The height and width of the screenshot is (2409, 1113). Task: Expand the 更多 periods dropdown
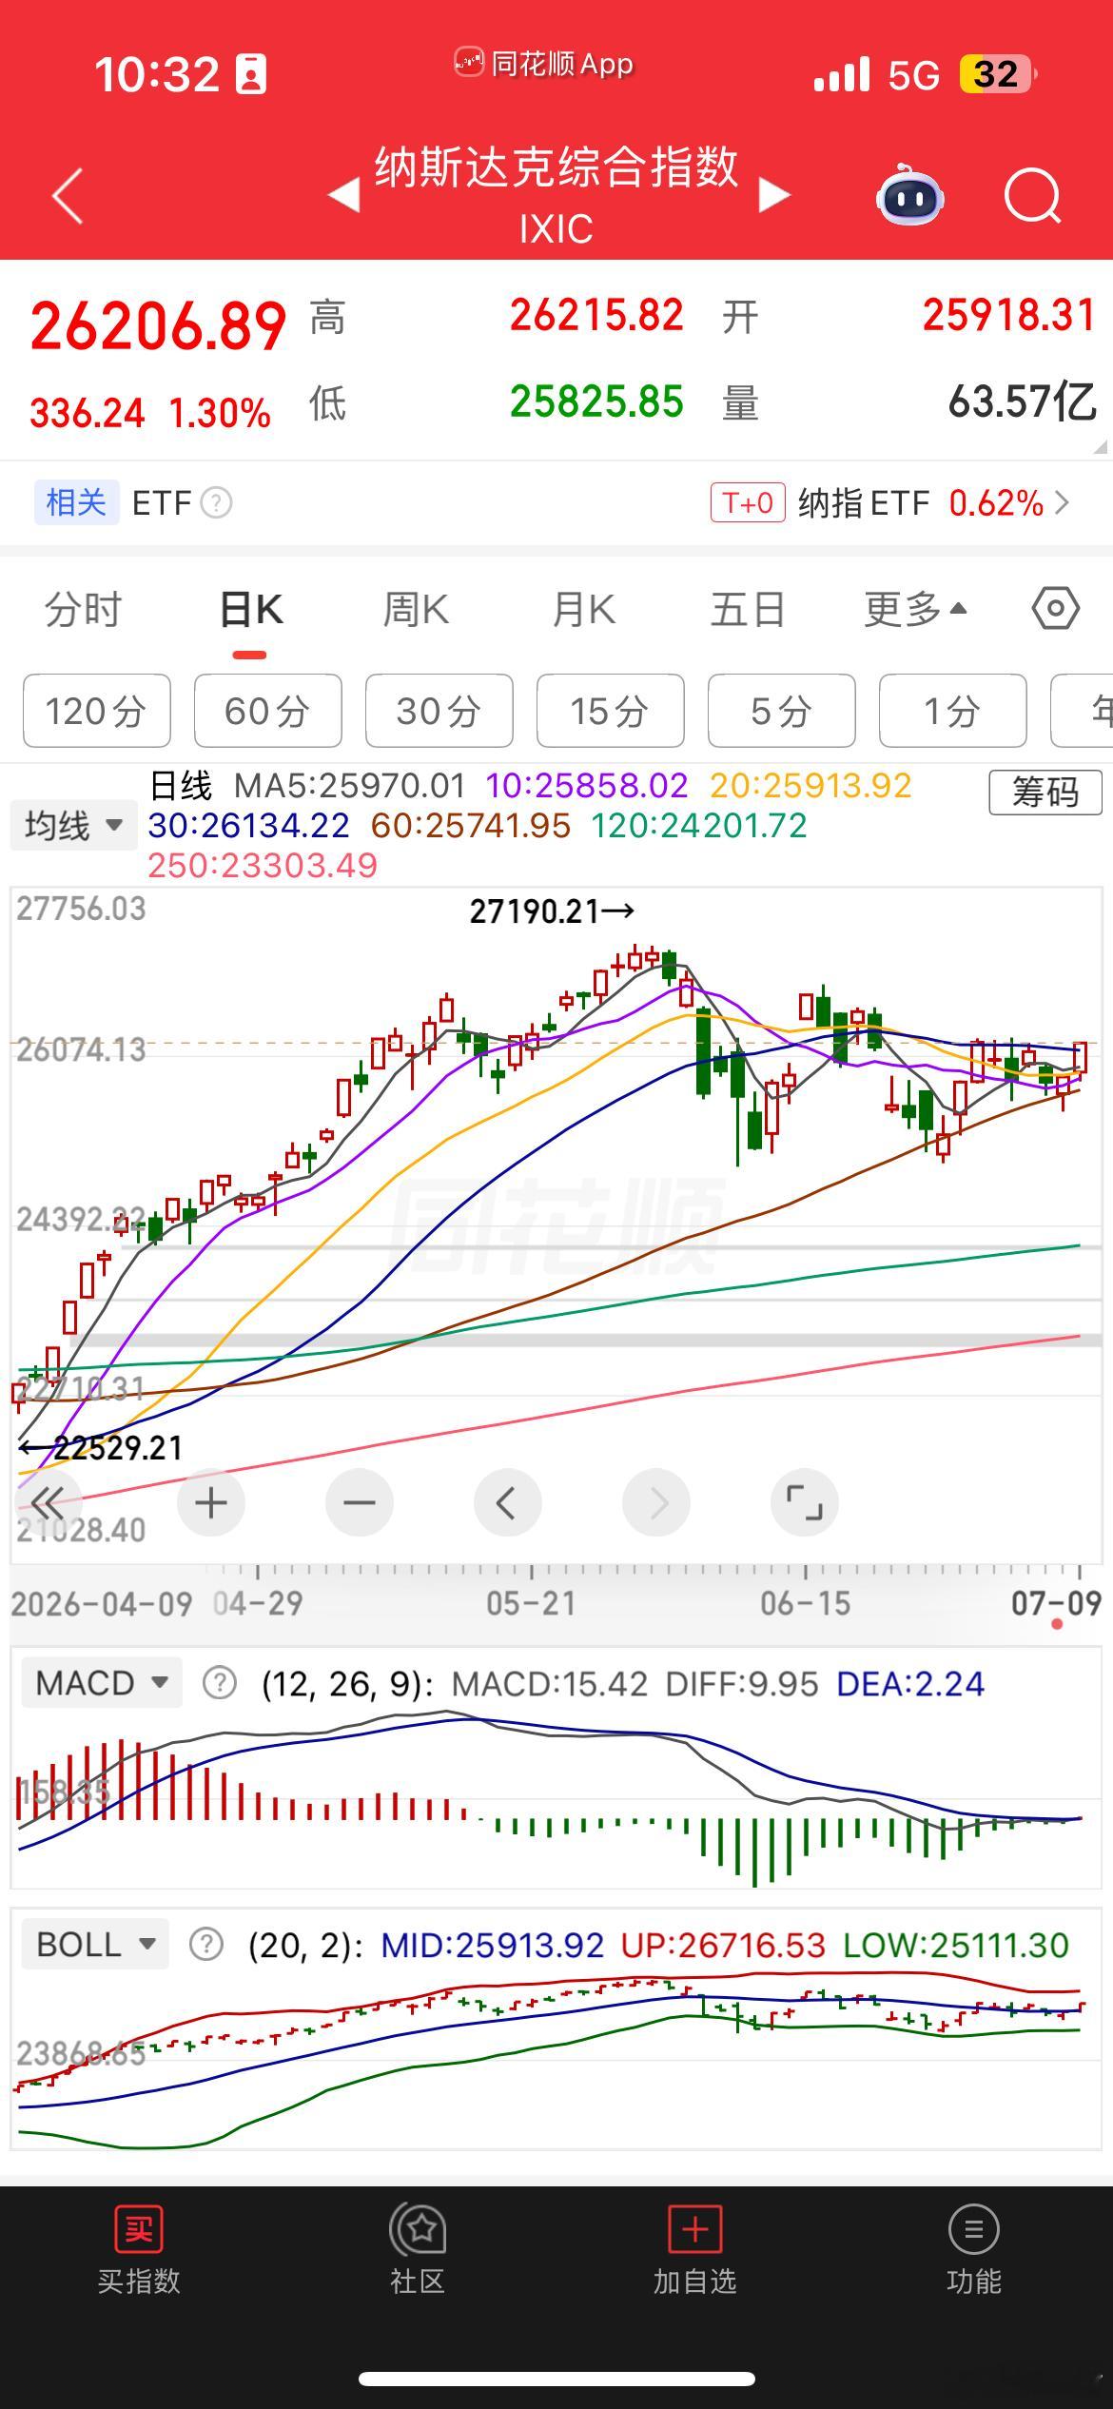(916, 609)
